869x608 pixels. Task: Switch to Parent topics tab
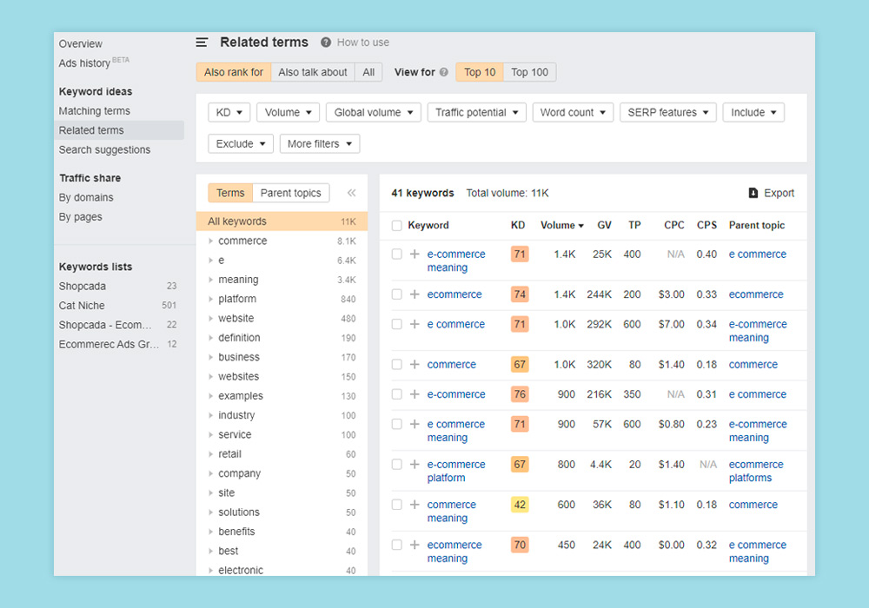pos(291,193)
